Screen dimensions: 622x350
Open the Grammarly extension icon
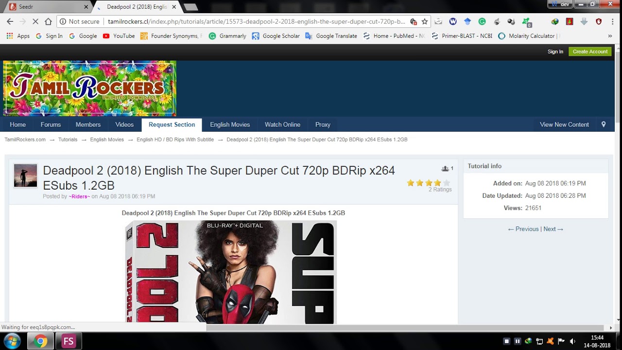tap(482, 21)
